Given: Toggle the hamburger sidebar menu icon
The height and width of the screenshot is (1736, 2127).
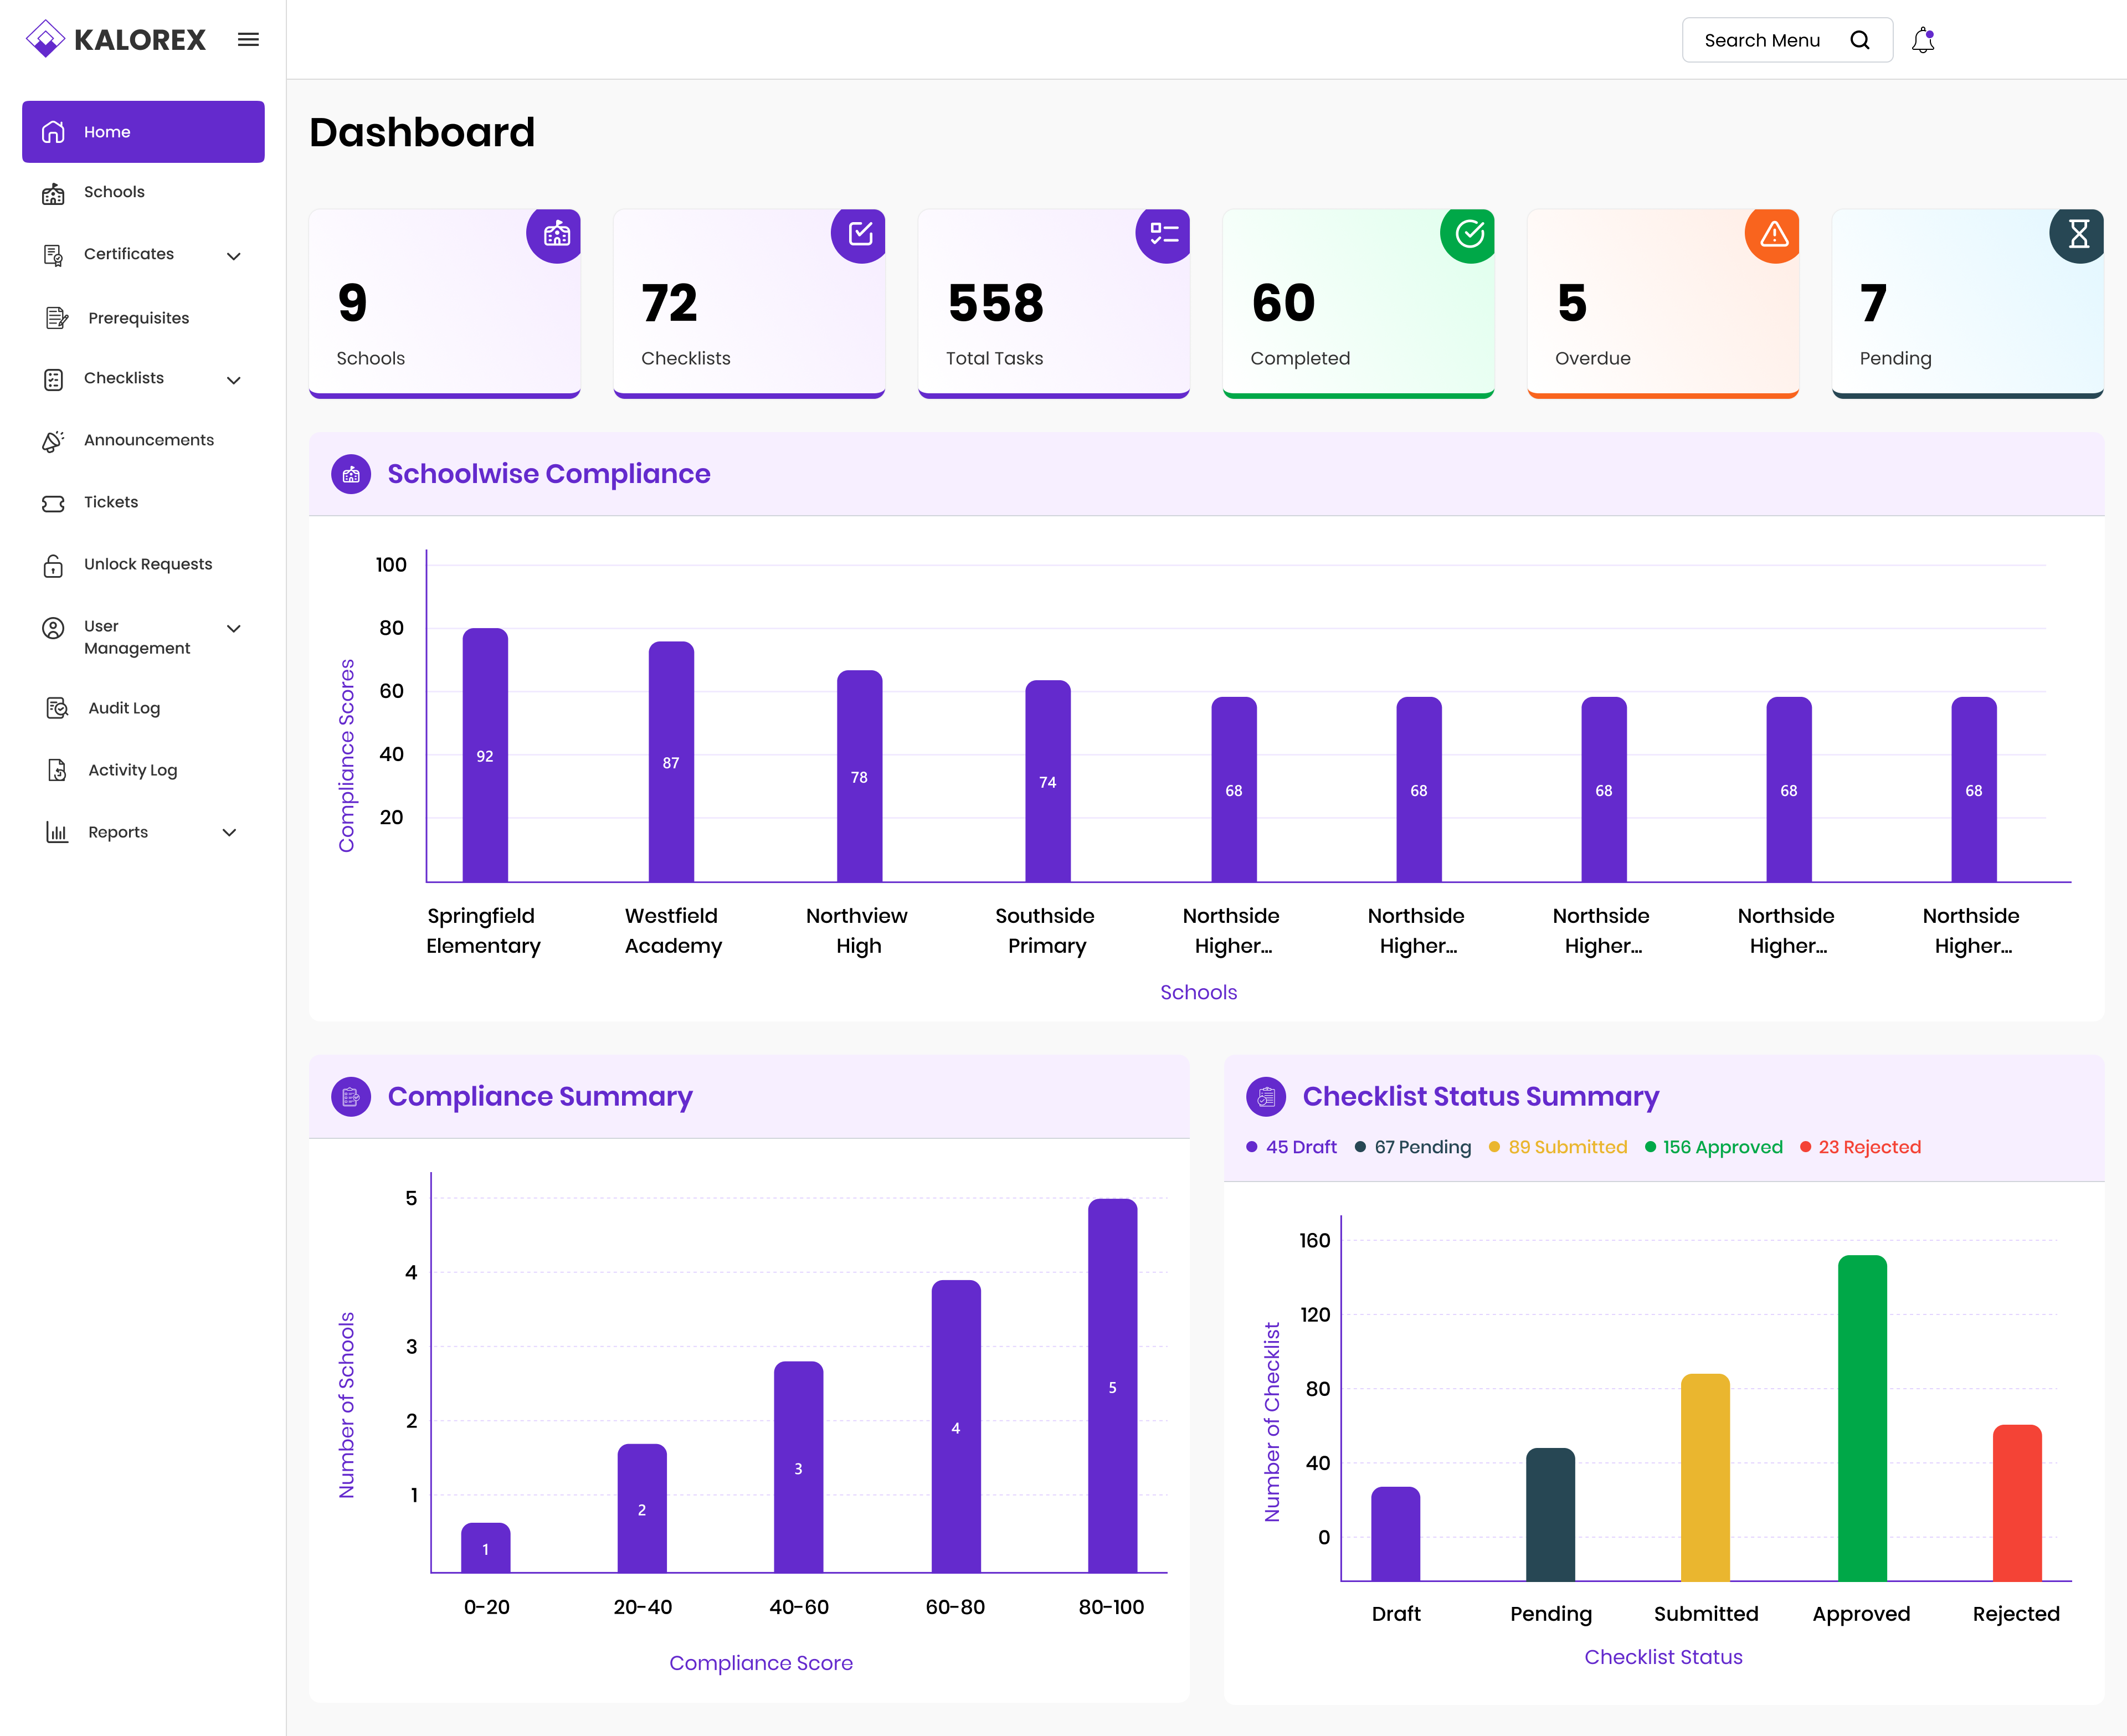Looking at the screenshot, I should tap(248, 40).
